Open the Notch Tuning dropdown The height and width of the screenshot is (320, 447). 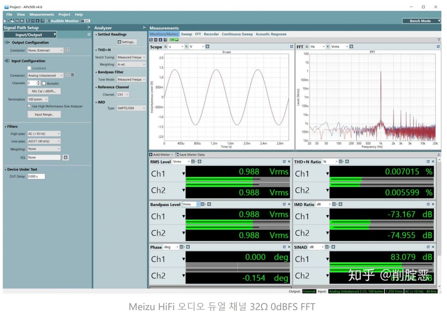131,57
